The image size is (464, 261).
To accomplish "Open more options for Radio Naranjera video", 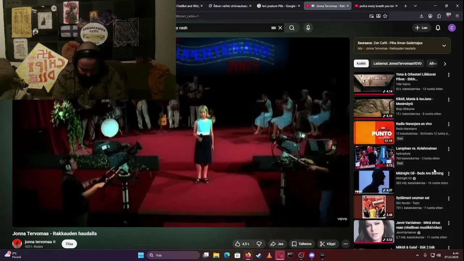I will click(449, 124).
